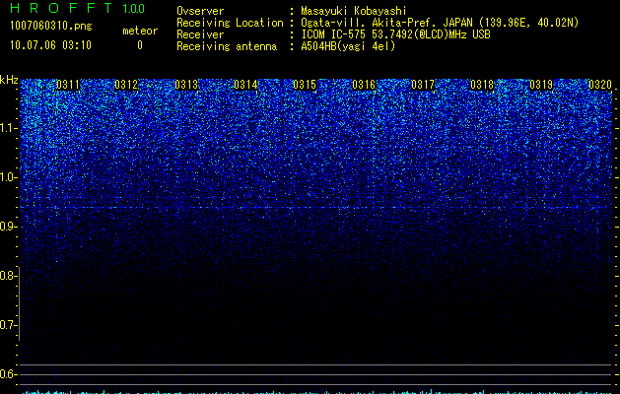
Task: Click the A504HB(yagi 4el) antenna text
Action: [x=348, y=46]
